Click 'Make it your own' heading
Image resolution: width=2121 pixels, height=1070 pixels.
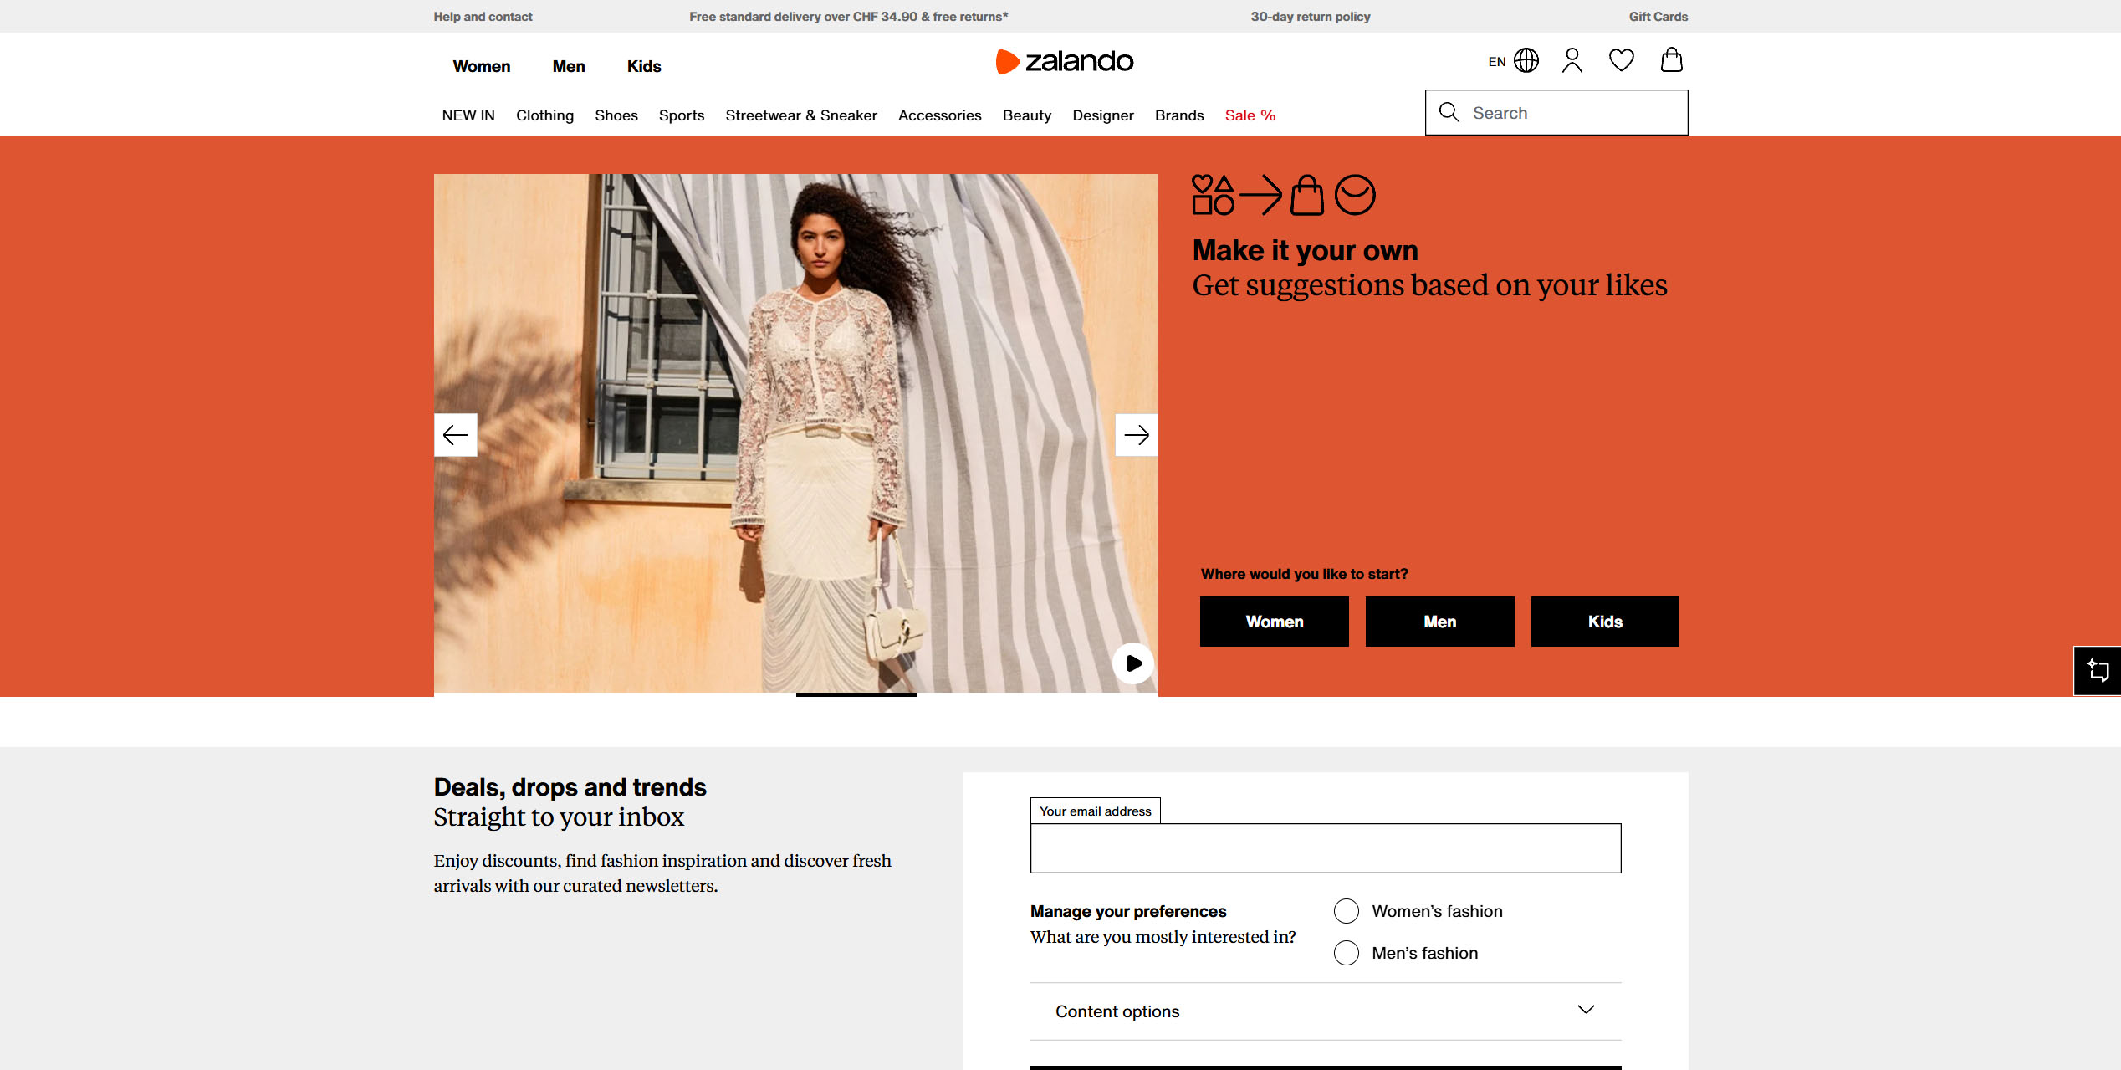[1306, 250]
